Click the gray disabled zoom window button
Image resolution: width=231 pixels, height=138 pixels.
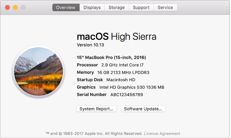pyautogui.click(x=23, y=7)
